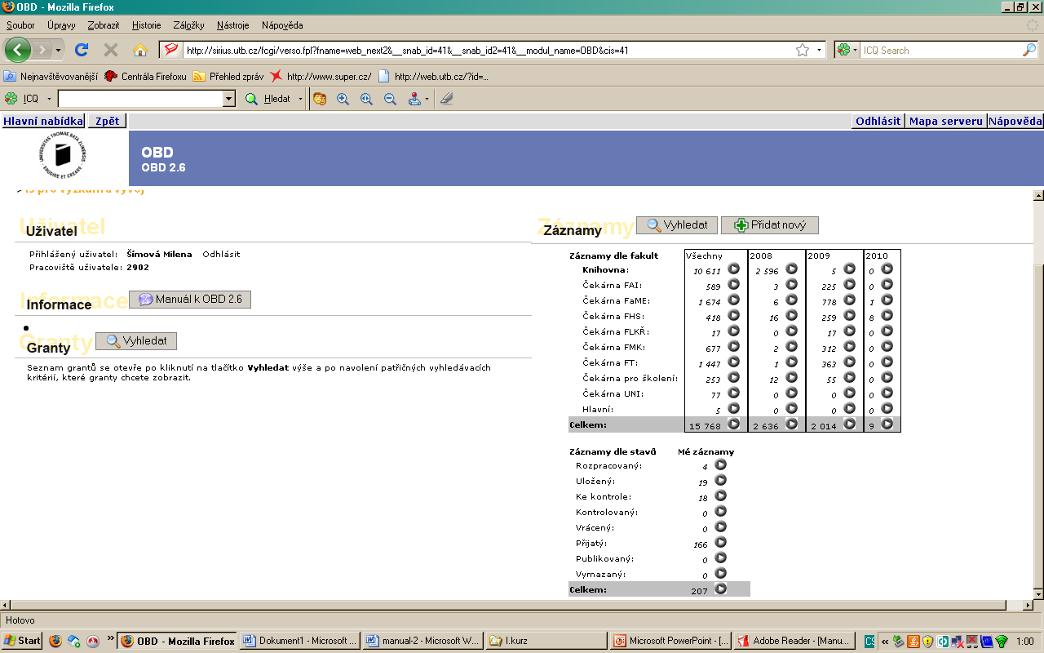Open the Manuál k OBD 2.6 button
Viewport: 1044px width, 653px height.
click(x=190, y=299)
